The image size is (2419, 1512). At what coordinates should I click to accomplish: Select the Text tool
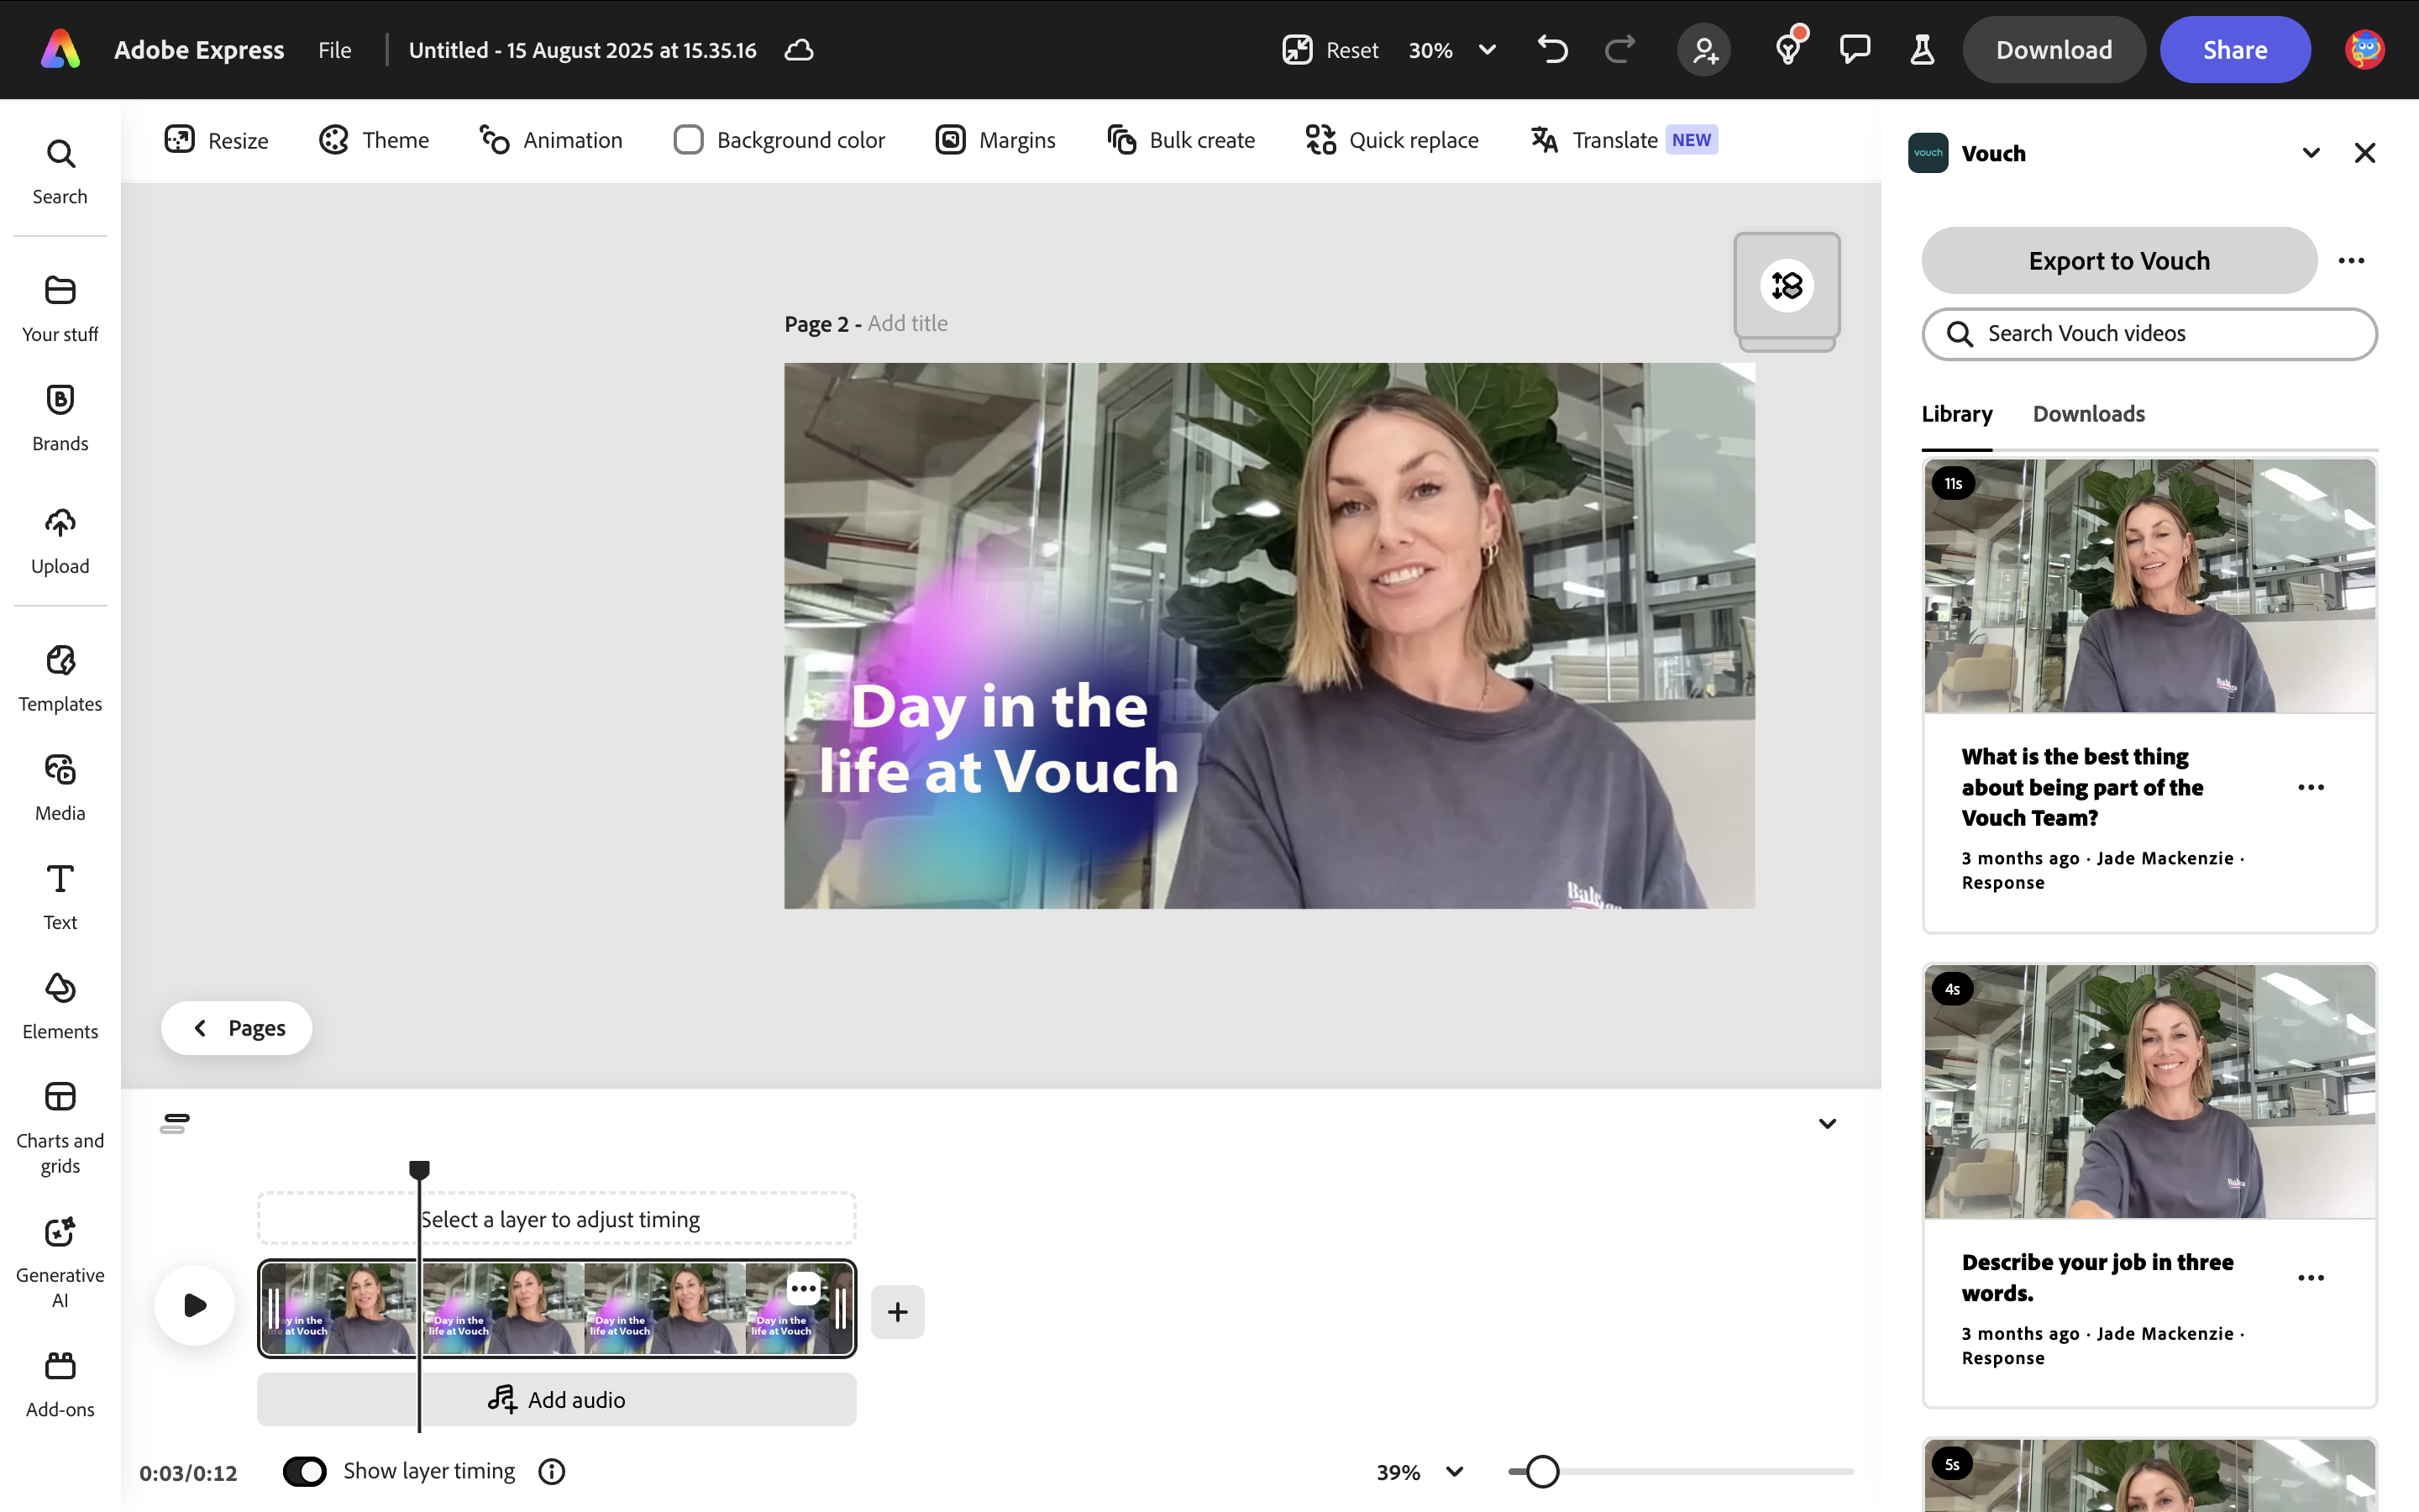60,897
